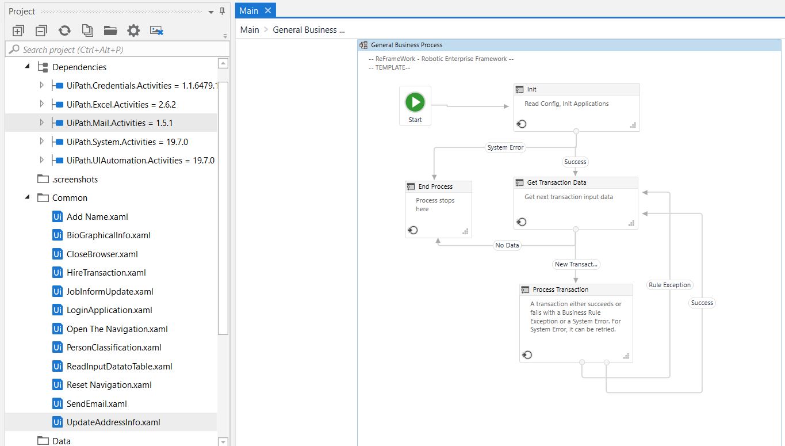Select the Start node
The image size is (785, 446).
point(415,106)
